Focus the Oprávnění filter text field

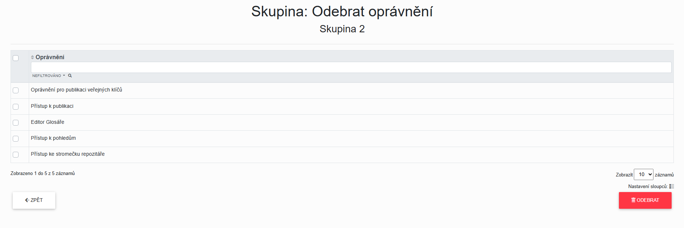tap(351, 67)
